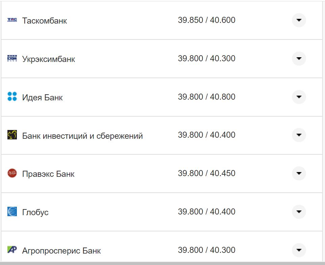Select the Укрэксимбанк name text
The image size is (325, 265).
49,59
